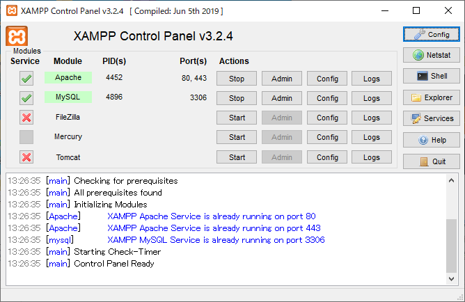Open the Apache Config menu
465x302 pixels.
pyautogui.click(x=327, y=79)
